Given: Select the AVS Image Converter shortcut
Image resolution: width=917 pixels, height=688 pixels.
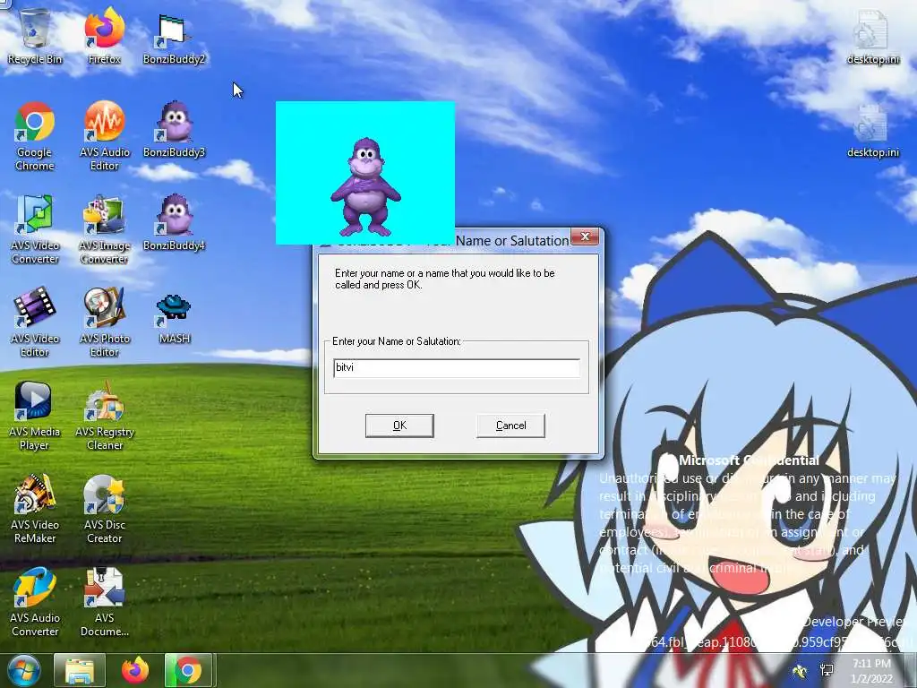Looking at the screenshot, I should [104, 229].
